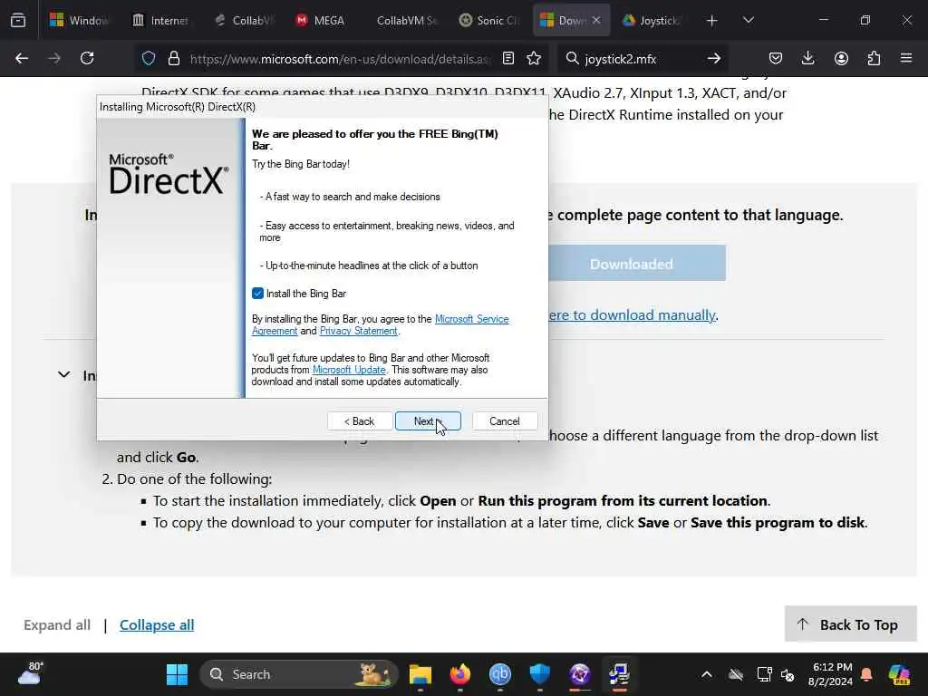Screen dimensions: 928x696
Task: Bookmark this page with the star icon
Action: pos(534,58)
